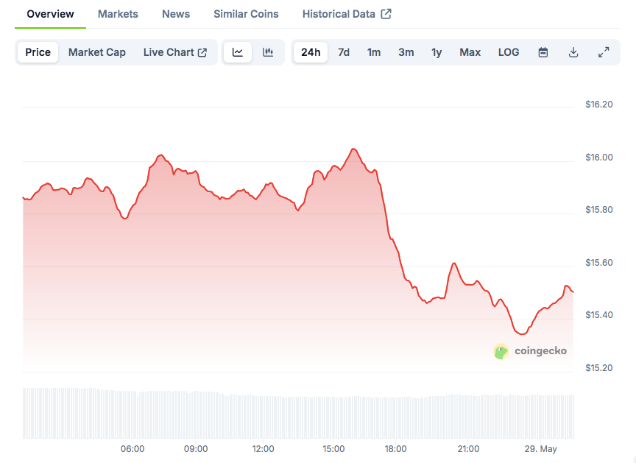636x463 pixels.
Task: Open the calendar date range icon
Action: pyautogui.click(x=543, y=52)
